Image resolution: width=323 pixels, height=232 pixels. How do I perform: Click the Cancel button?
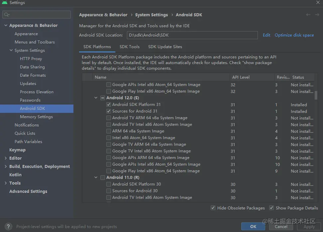coord(281,226)
